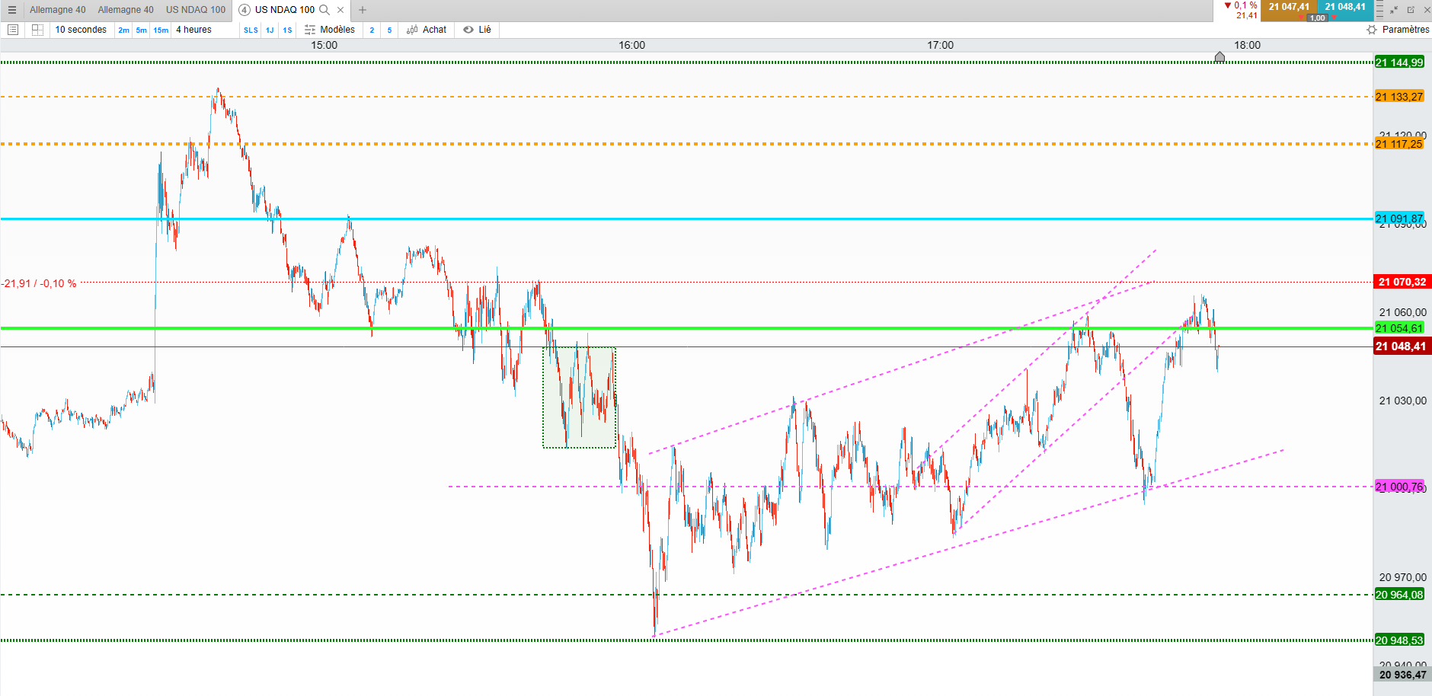Image resolution: width=1432 pixels, height=696 pixels.
Task: Click the orange sell price 21 047,41
Action: (x=1289, y=7)
